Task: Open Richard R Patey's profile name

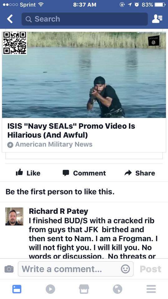Action: tap(58, 211)
